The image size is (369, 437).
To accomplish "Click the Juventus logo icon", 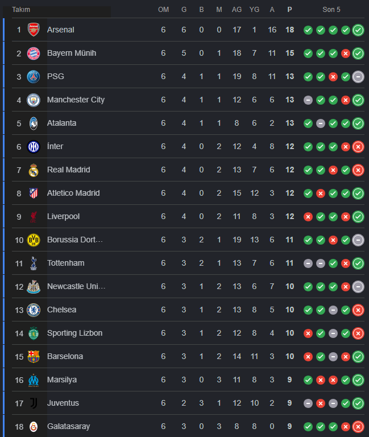I will point(34,403).
